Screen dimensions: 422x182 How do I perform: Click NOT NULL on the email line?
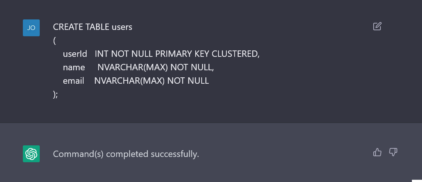coord(188,81)
